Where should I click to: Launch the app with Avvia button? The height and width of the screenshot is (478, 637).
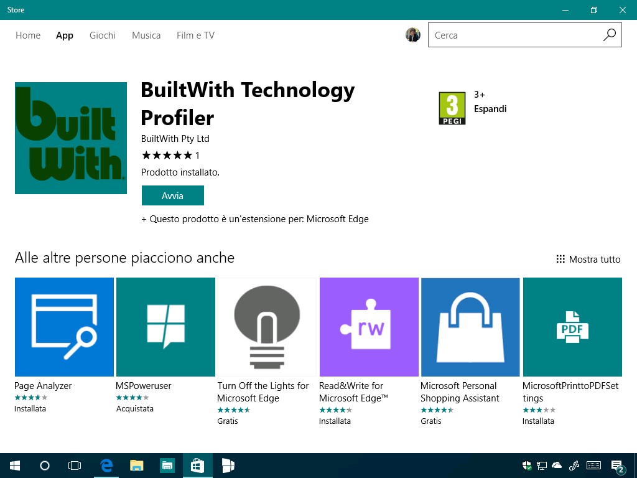173,195
